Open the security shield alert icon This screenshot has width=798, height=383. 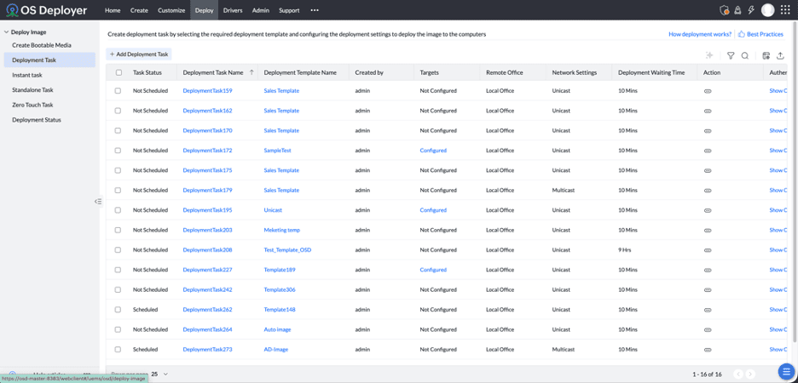[724, 10]
